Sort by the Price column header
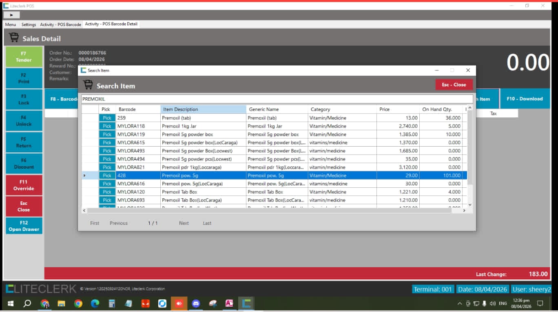The height and width of the screenshot is (312, 558). pyautogui.click(x=398, y=109)
